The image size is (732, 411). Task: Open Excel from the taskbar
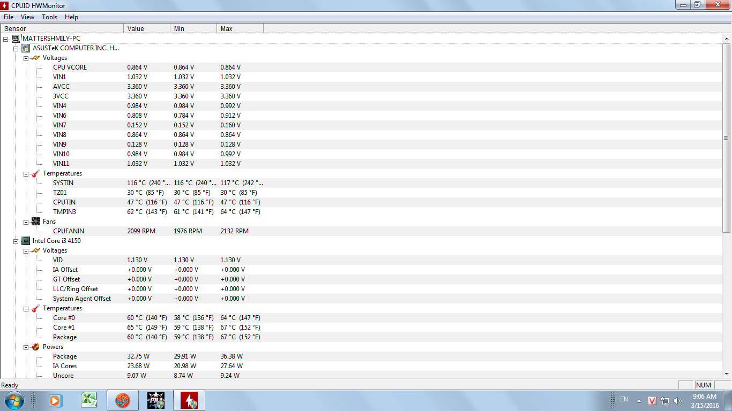[88, 400]
